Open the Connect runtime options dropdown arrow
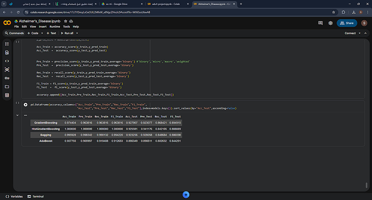The width and height of the screenshot is (372, 200). 360,33
